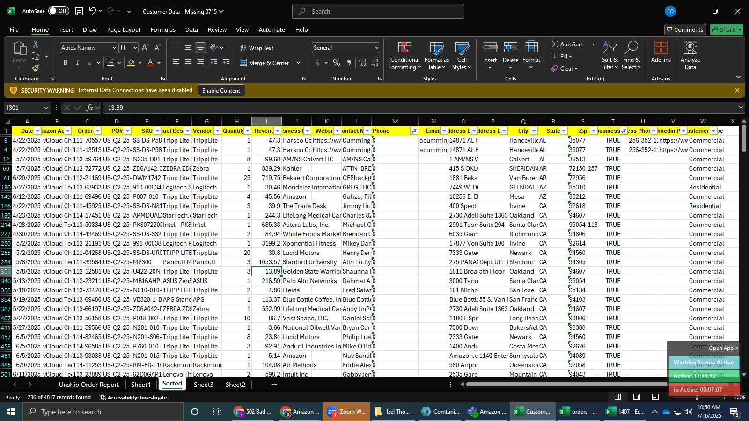Image resolution: width=749 pixels, height=421 pixels.
Task: Open the font name dropdown
Action: [x=114, y=48]
